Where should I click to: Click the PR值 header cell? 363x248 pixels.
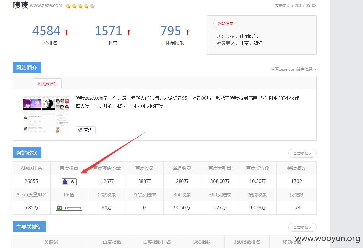[69, 195]
